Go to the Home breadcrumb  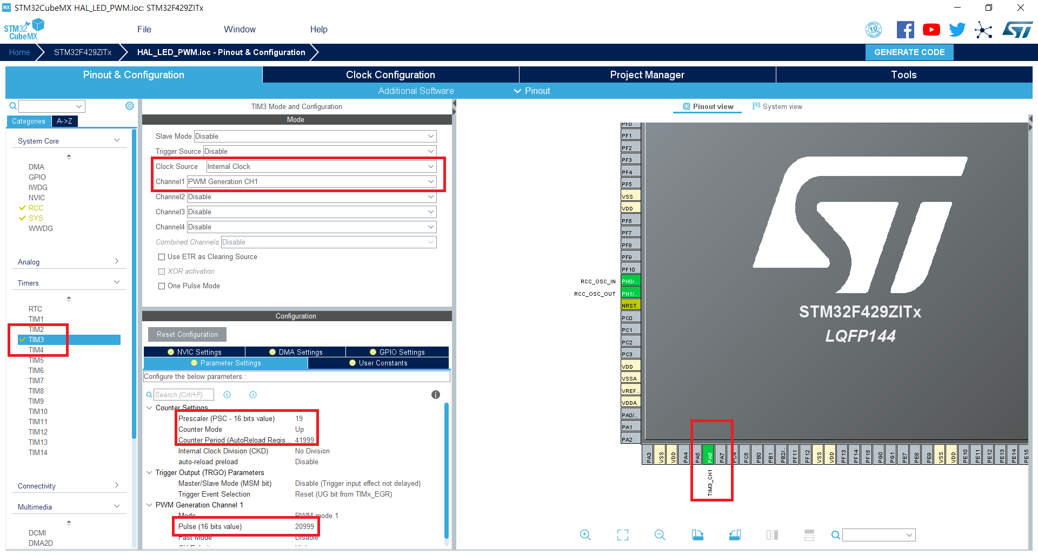point(19,52)
